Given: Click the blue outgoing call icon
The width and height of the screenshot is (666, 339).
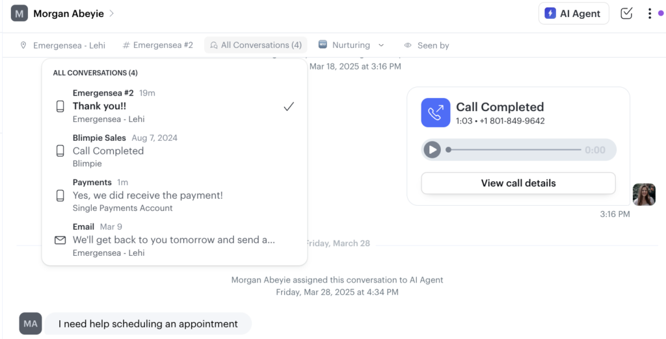Looking at the screenshot, I should [x=435, y=113].
